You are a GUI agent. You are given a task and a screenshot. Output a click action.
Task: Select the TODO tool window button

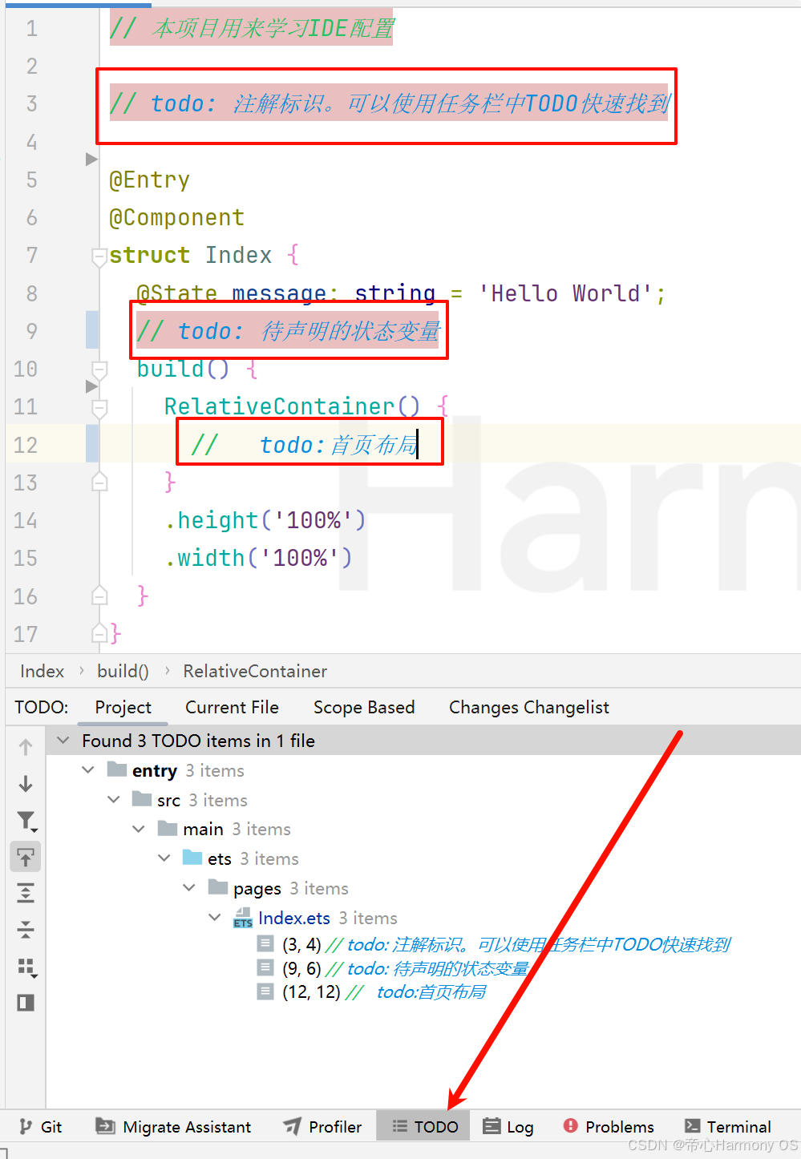424,1126
